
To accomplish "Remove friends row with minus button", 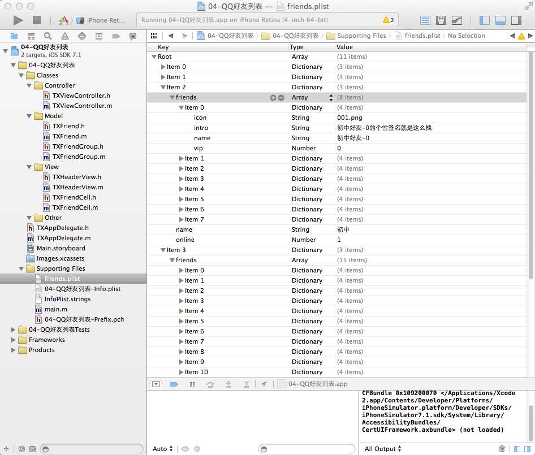I will pos(281,98).
